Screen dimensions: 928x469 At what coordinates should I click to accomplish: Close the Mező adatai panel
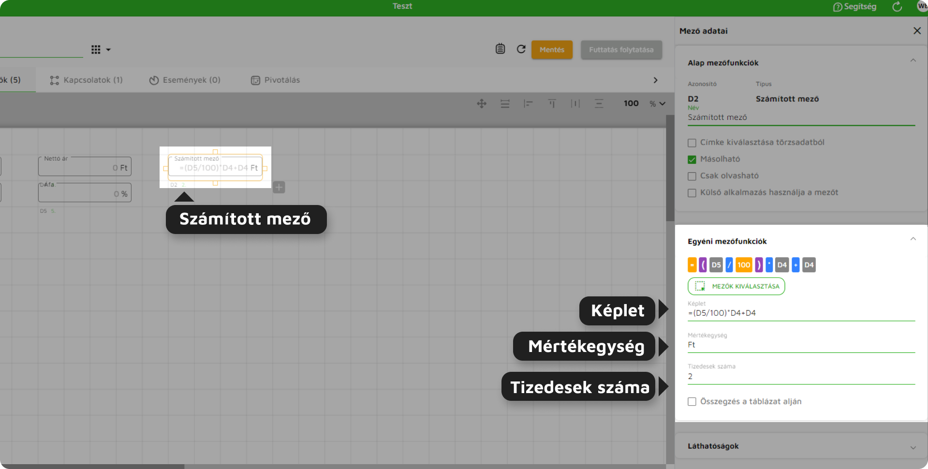[917, 30]
